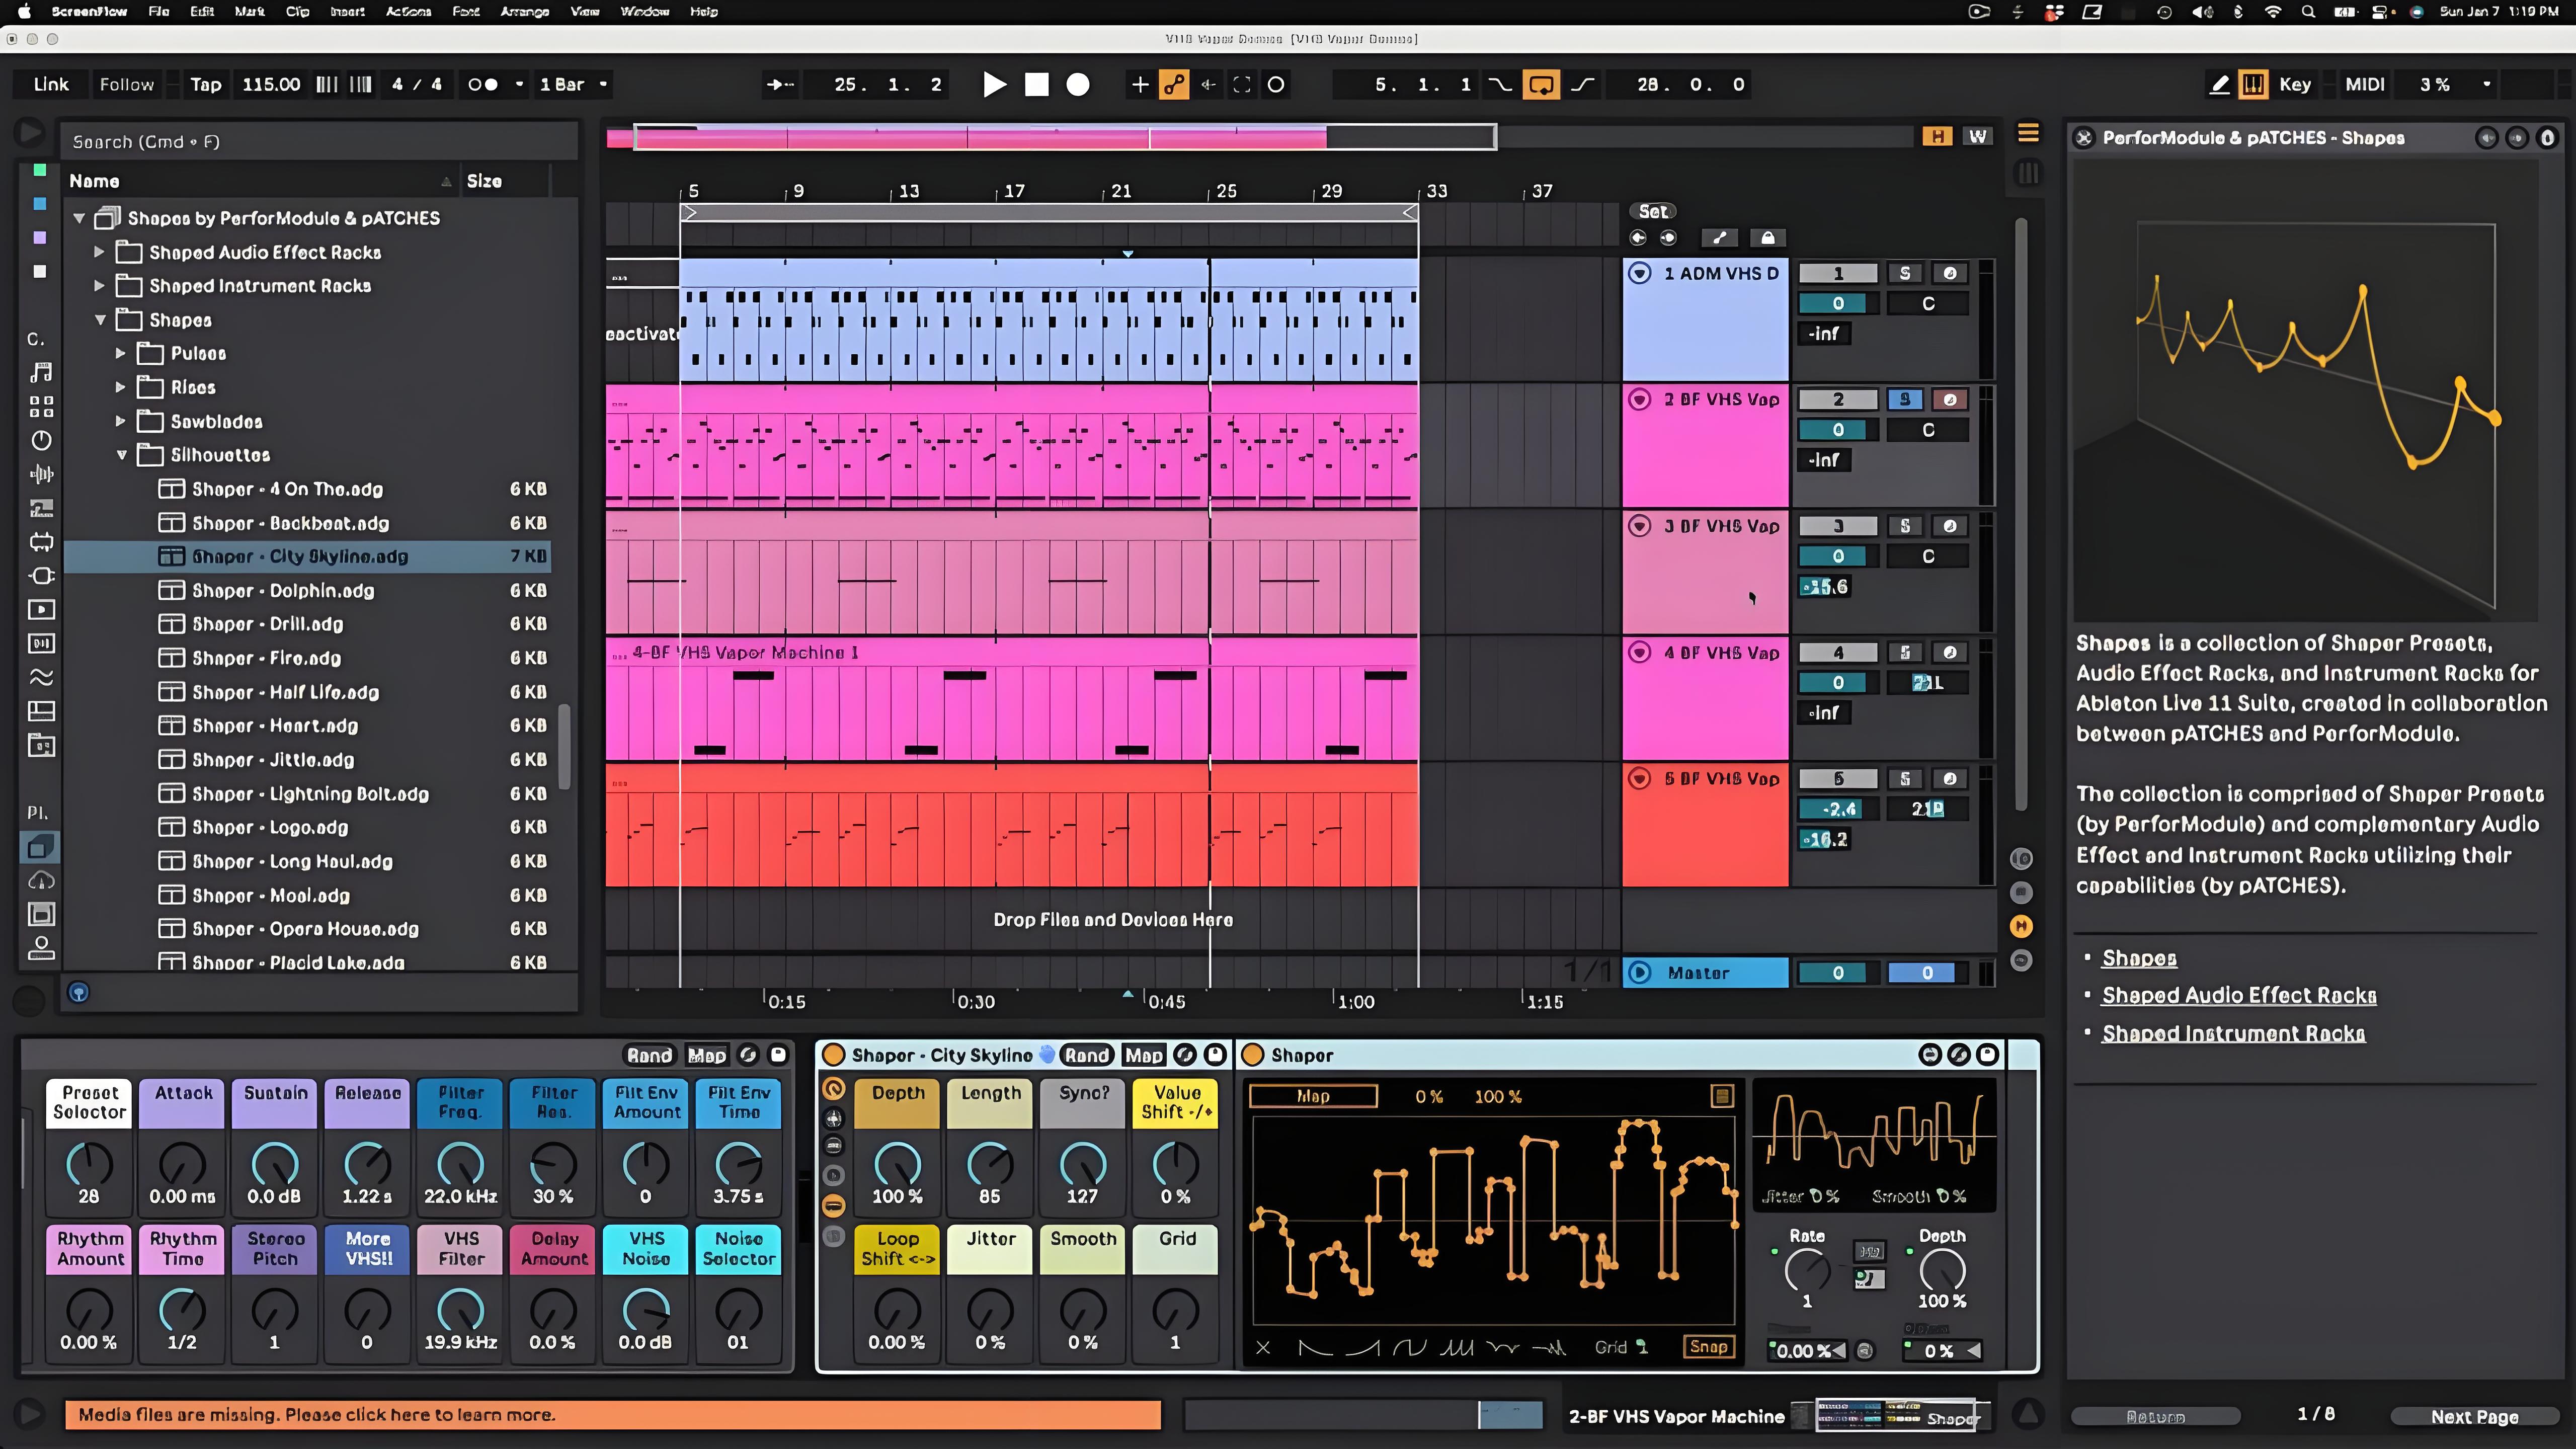Screen dimensions: 2576x1449
Task: Expand the Pulses folder
Action: pyautogui.click(x=120, y=354)
